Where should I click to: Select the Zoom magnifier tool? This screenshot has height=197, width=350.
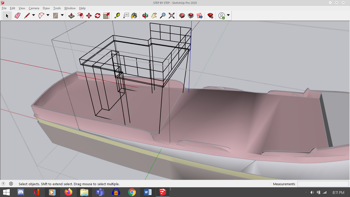(x=163, y=16)
